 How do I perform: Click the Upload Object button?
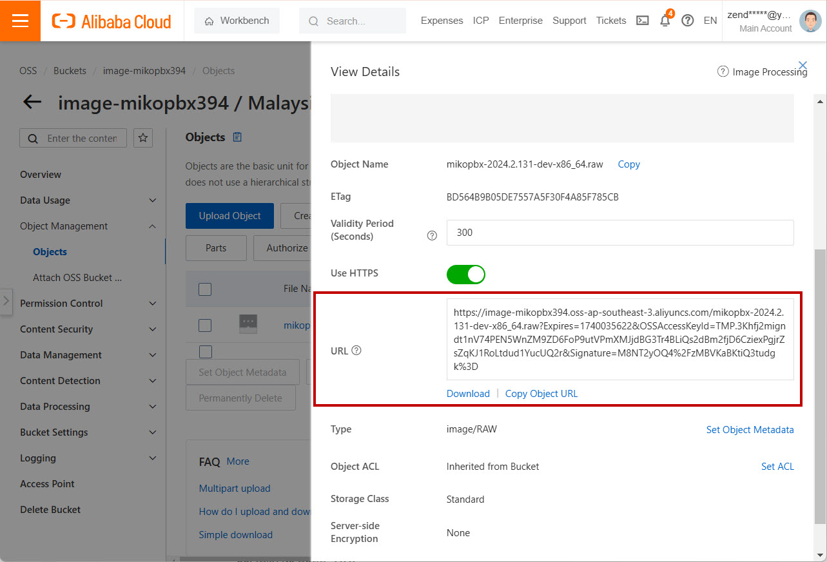point(229,216)
